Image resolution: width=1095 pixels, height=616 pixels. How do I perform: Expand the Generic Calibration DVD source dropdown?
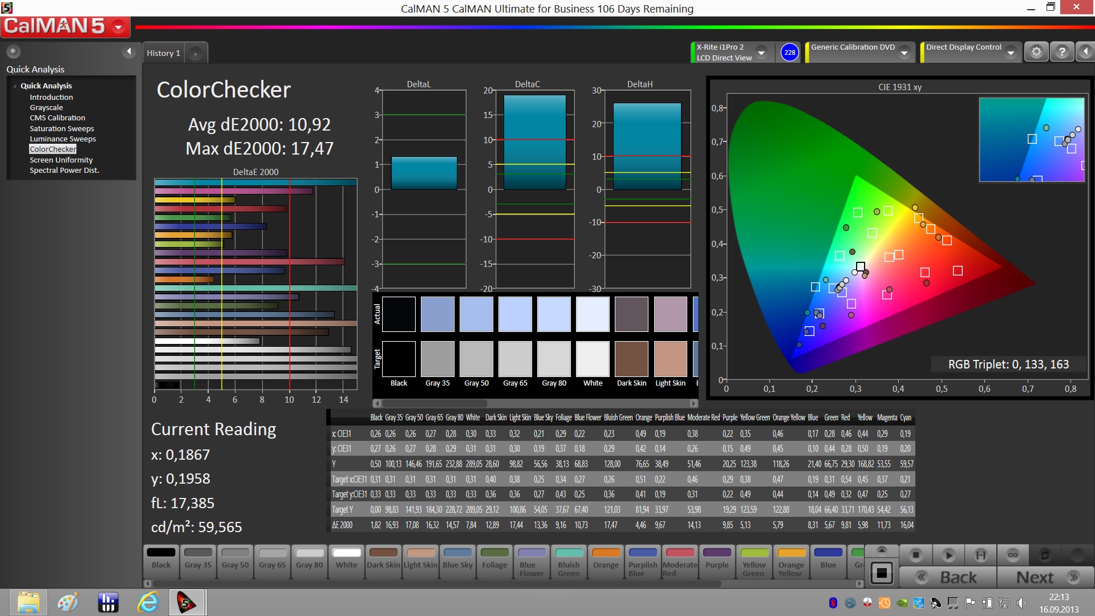point(904,52)
